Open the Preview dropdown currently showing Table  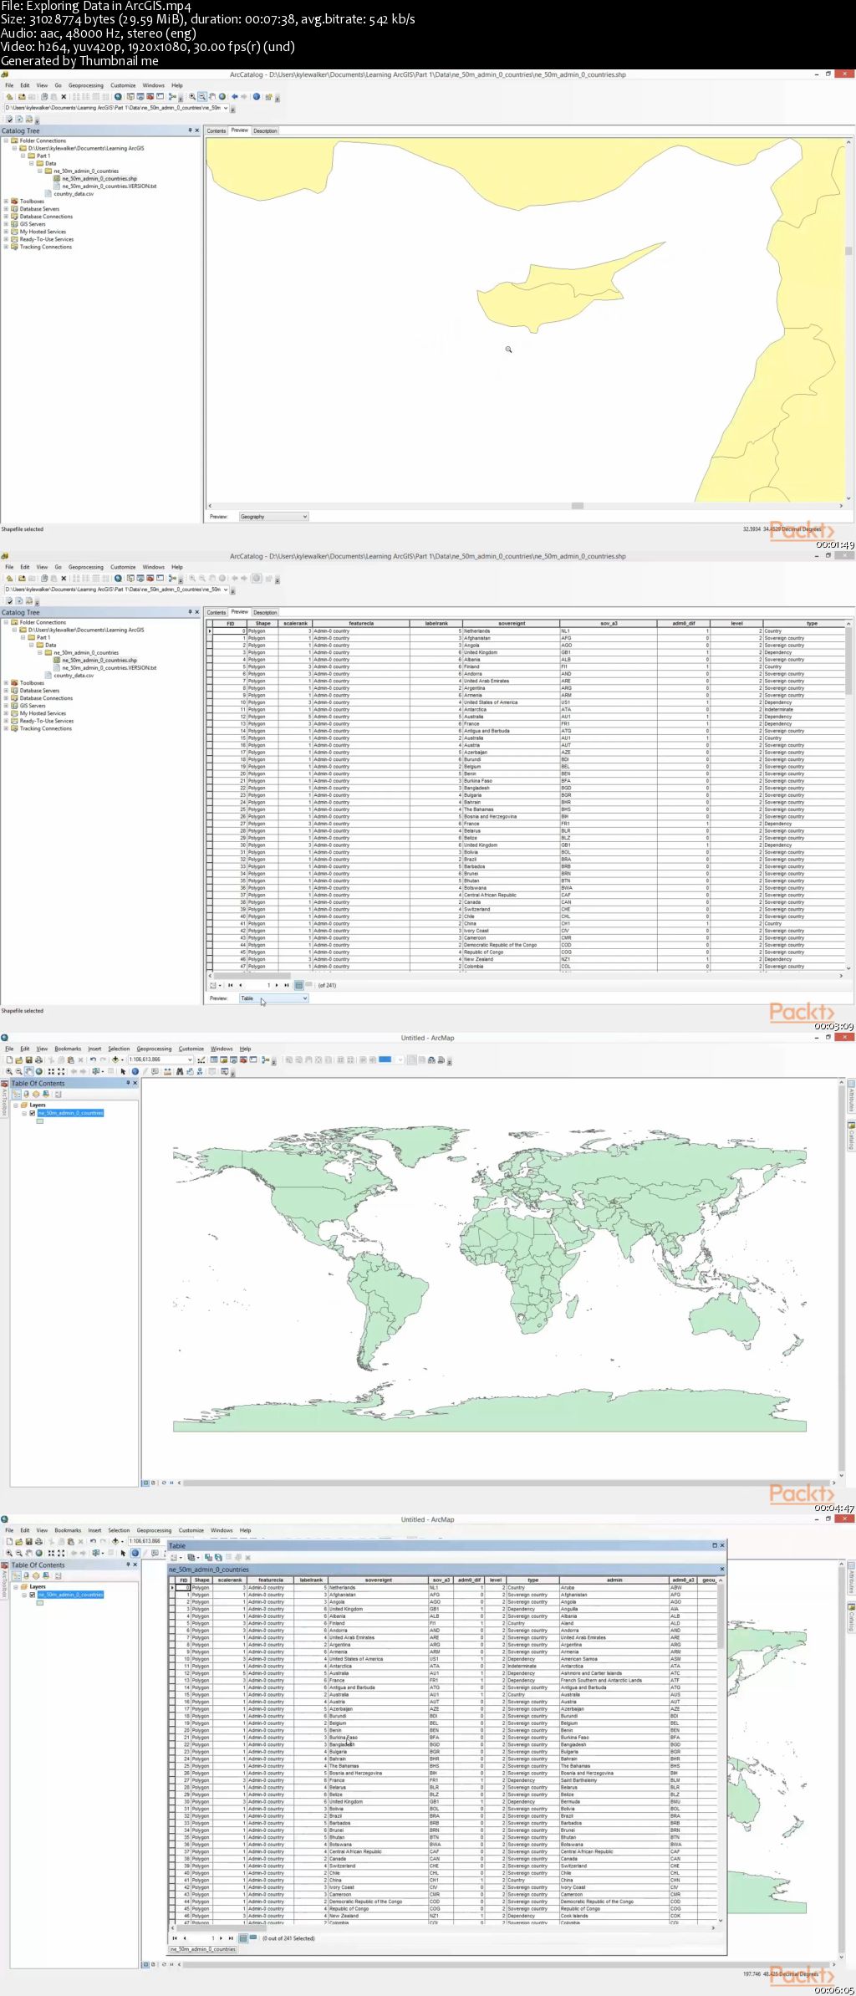pyautogui.click(x=273, y=998)
